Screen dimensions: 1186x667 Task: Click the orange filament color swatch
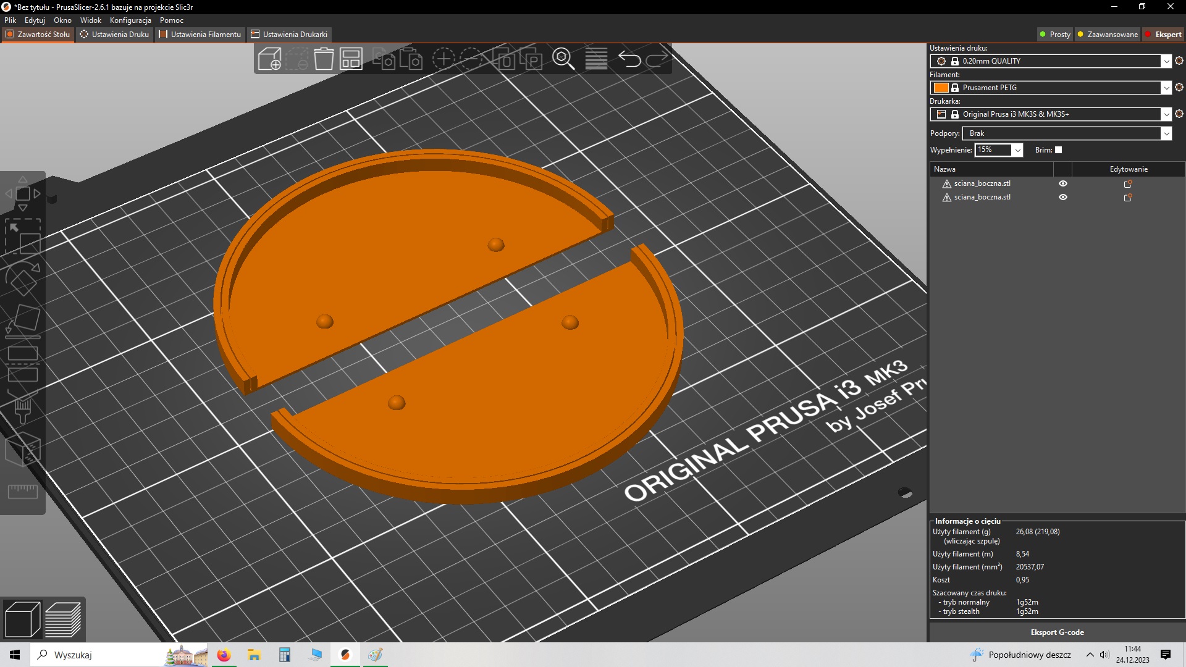pyautogui.click(x=941, y=88)
